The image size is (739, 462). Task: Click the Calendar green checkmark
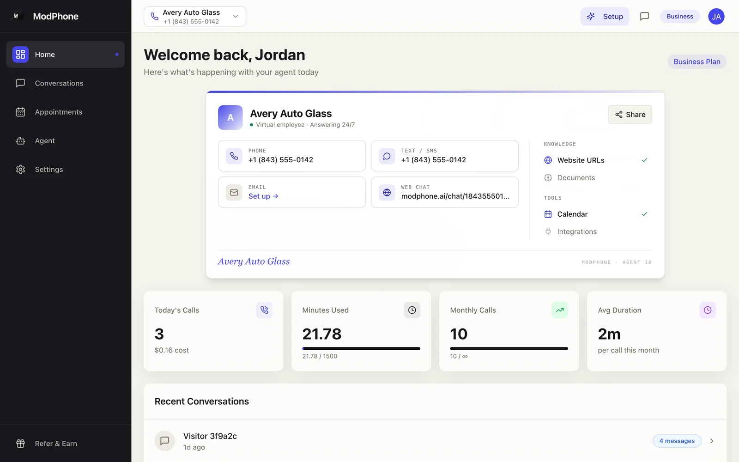coord(644,214)
